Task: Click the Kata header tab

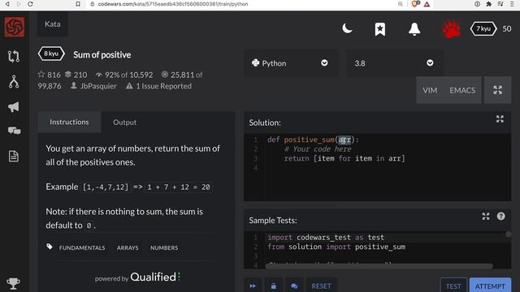Action: [x=52, y=24]
